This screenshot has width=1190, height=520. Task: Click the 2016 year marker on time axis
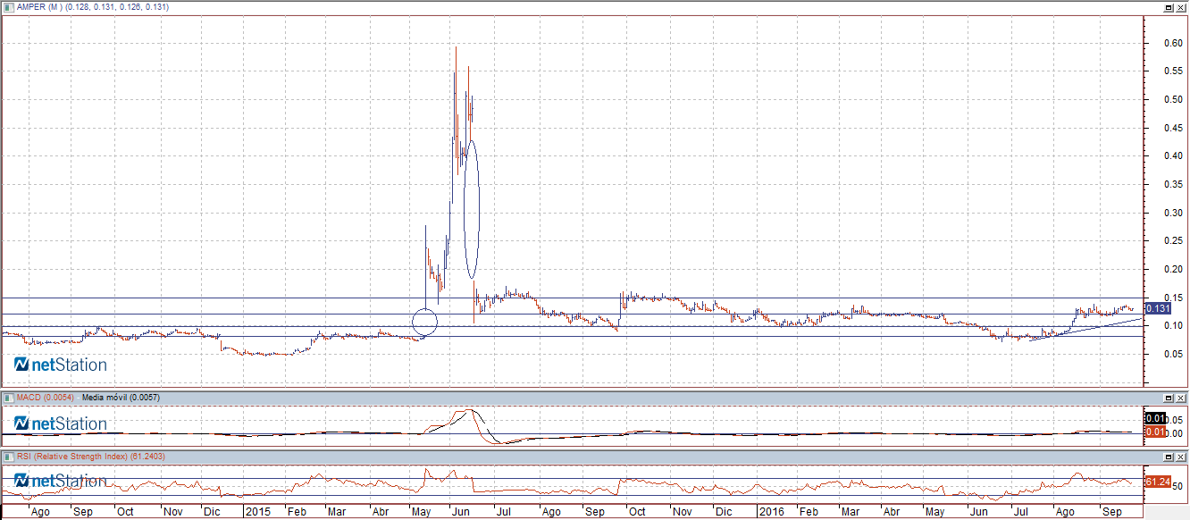pyautogui.click(x=770, y=513)
